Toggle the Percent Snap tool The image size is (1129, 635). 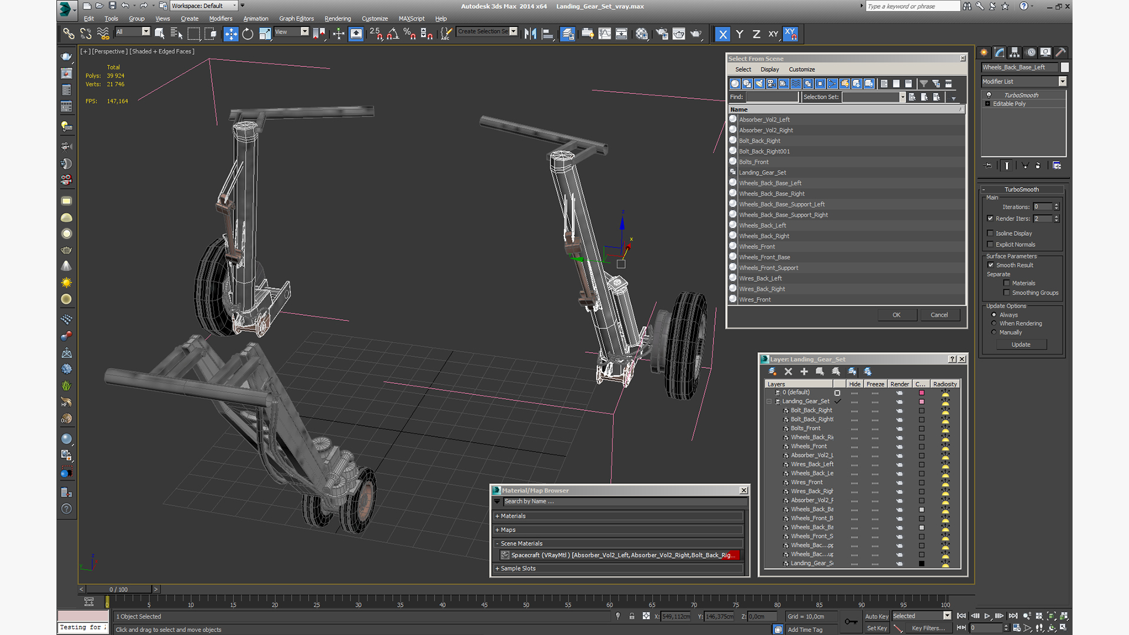[410, 34]
